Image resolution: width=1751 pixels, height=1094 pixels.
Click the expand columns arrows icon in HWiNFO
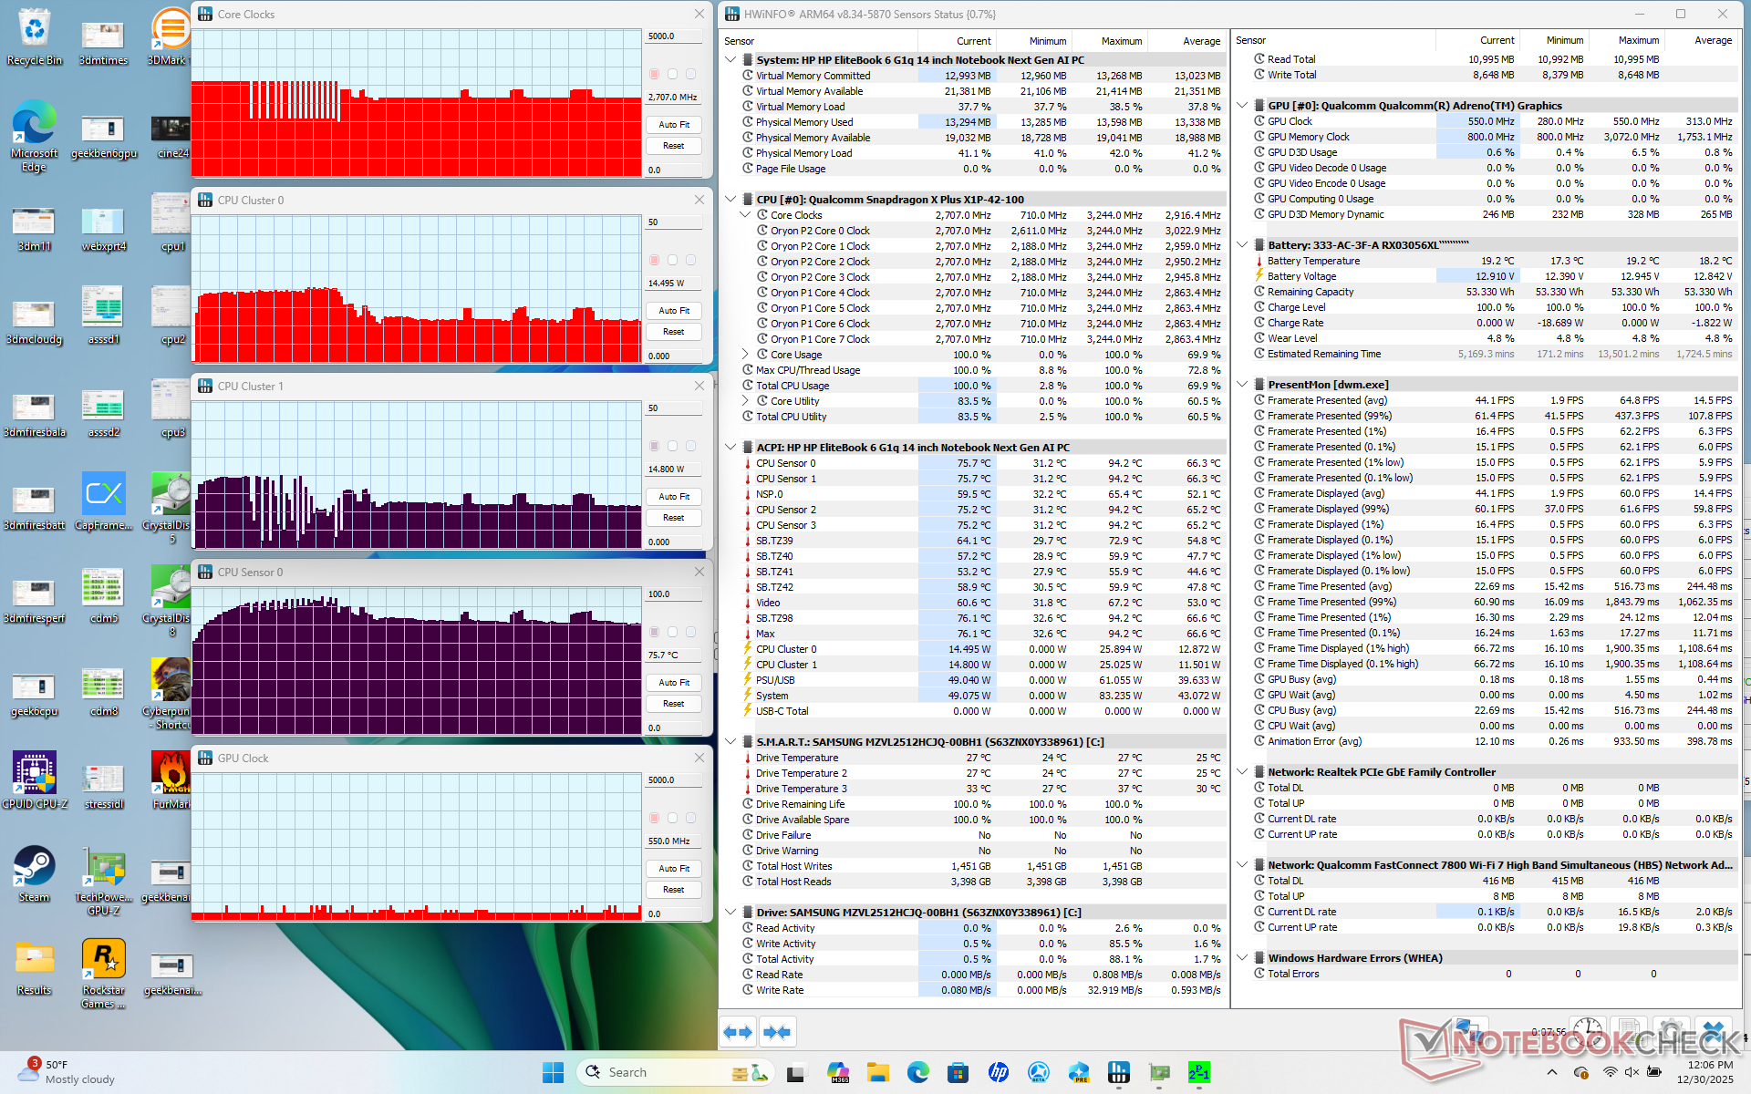[738, 1032]
